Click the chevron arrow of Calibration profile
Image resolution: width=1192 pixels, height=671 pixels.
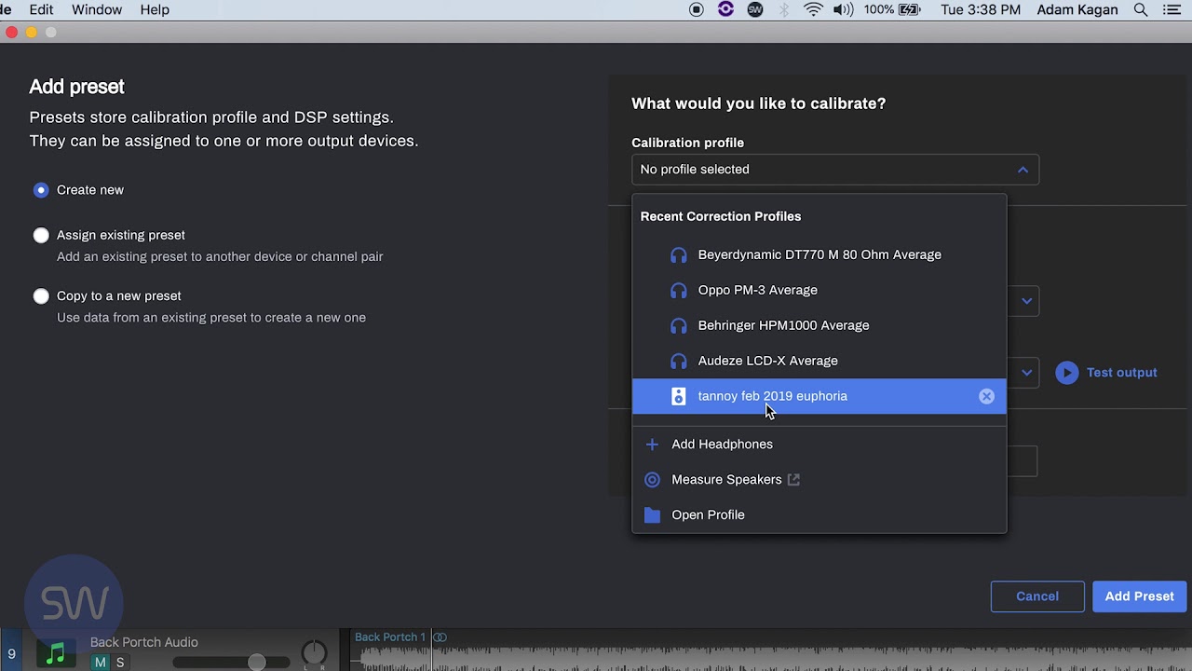point(1023,170)
